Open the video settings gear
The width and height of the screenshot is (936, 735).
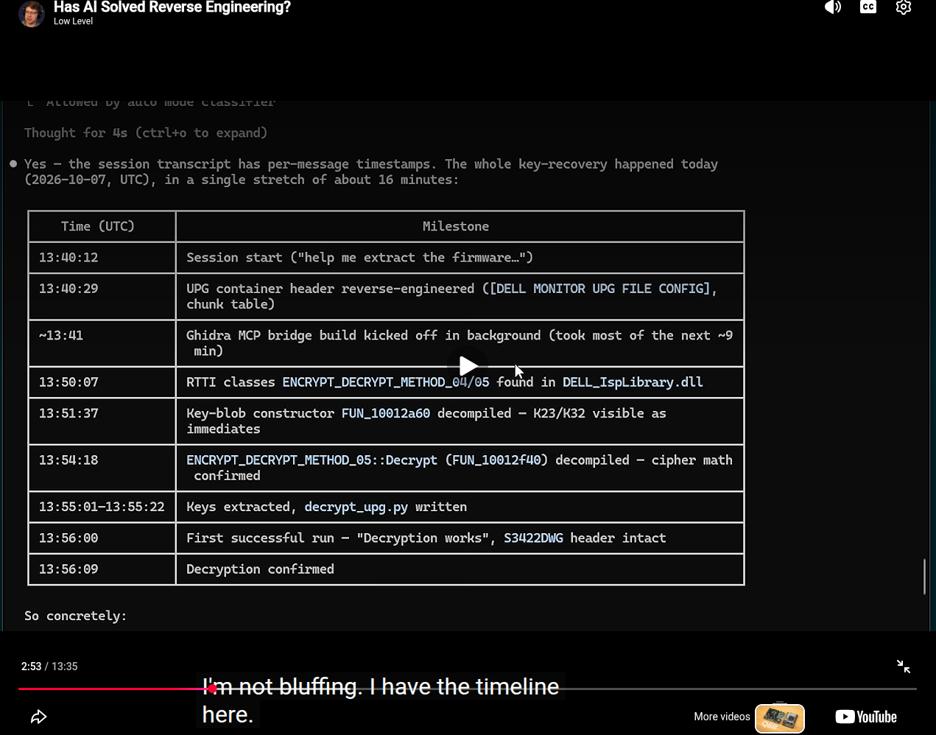(904, 7)
